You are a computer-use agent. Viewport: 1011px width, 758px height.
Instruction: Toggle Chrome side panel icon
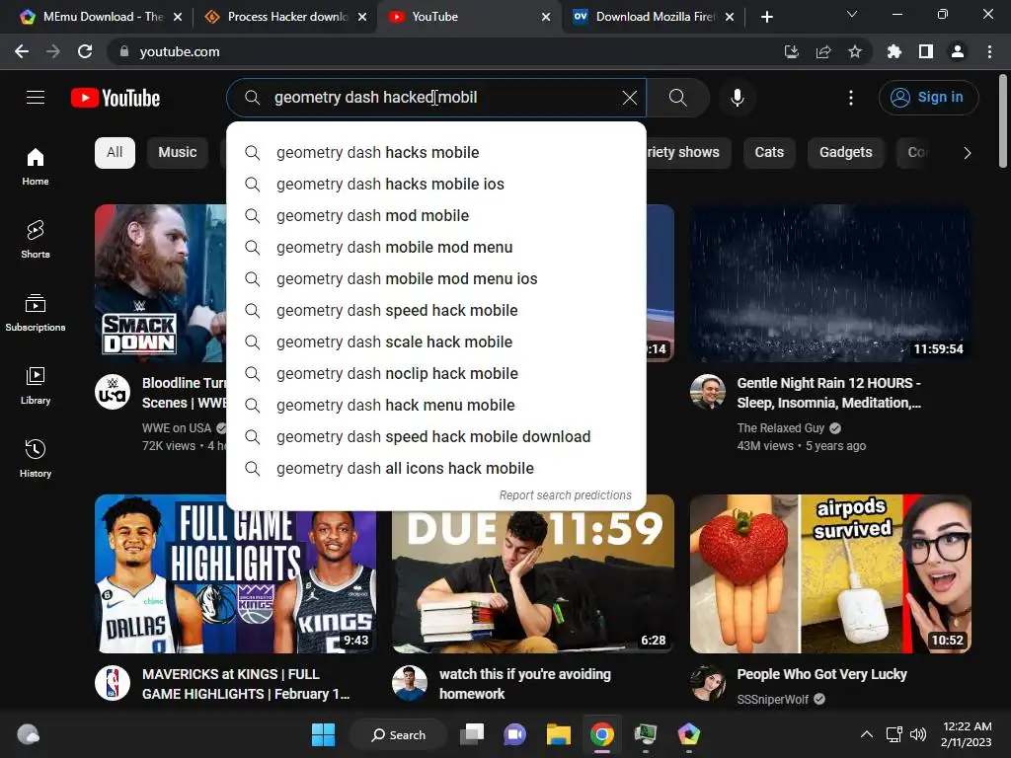[x=926, y=51]
